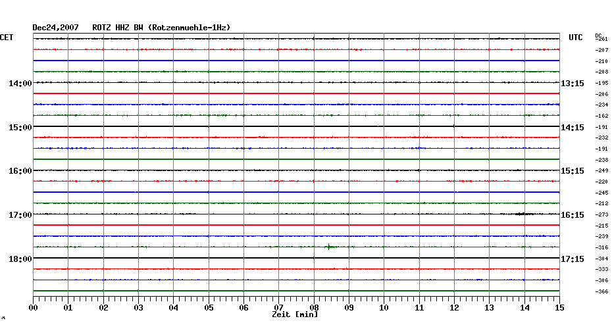
Task: Click the 10 minute axis label
Action: coord(384,308)
